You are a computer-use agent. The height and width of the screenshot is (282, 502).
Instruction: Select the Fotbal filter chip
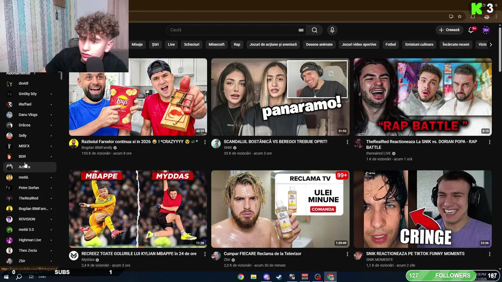click(x=391, y=45)
